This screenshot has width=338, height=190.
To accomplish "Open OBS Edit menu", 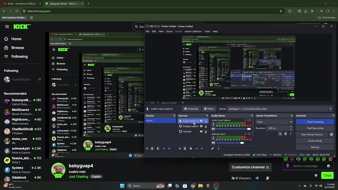I will 154,31.
